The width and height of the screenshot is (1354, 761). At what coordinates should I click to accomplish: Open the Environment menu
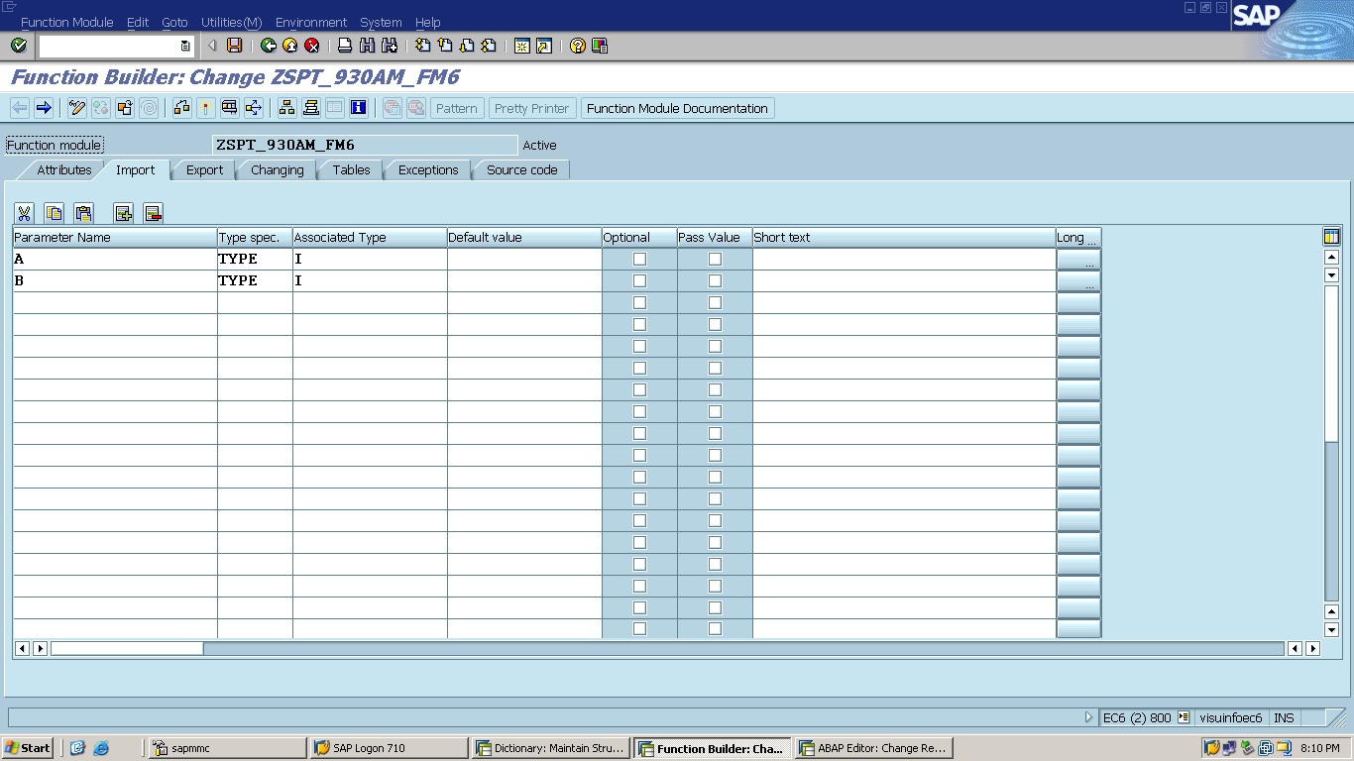[311, 22]
